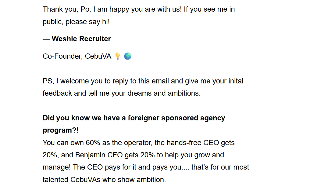Click the "Co-Founder, CebuVA" title text

pyautogui.click(x=77, y=56)
